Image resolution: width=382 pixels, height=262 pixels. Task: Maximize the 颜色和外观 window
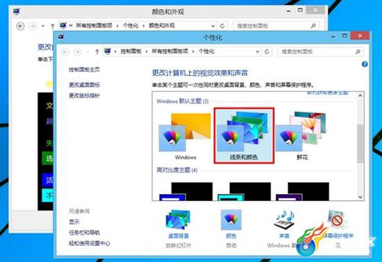[300, 10]
